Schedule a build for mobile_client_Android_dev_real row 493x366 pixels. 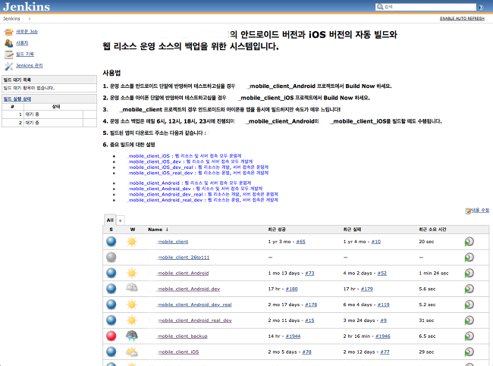pyautogui.click(x=469, y=305)
